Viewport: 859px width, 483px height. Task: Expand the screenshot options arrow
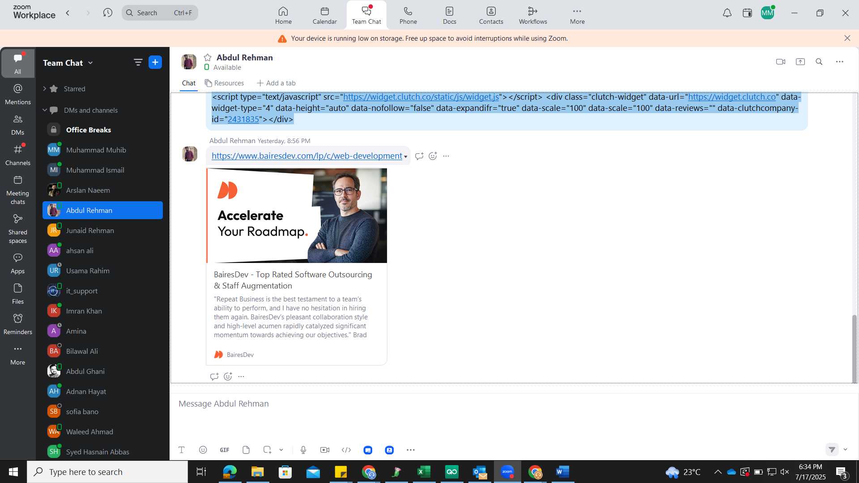pos(281,450)
